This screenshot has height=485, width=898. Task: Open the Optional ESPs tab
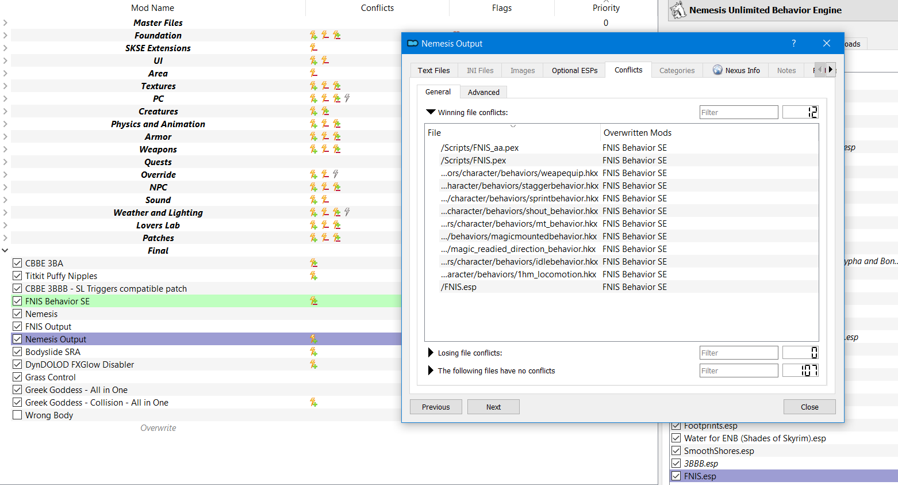(574, 70)
